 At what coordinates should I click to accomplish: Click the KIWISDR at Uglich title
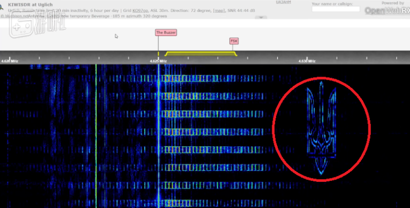(x=30, y=5)
